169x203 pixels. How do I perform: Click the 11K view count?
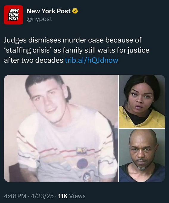point(63,196)
